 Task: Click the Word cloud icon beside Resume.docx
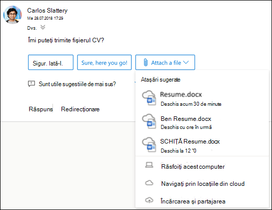click(x=149, y=98)
